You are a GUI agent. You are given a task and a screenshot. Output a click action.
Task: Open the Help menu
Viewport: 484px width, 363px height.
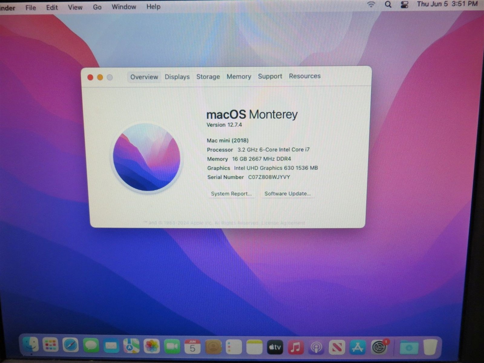tap(153, 6)
